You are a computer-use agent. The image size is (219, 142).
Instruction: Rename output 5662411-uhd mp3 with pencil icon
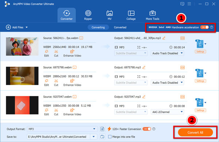pos(164,38)
